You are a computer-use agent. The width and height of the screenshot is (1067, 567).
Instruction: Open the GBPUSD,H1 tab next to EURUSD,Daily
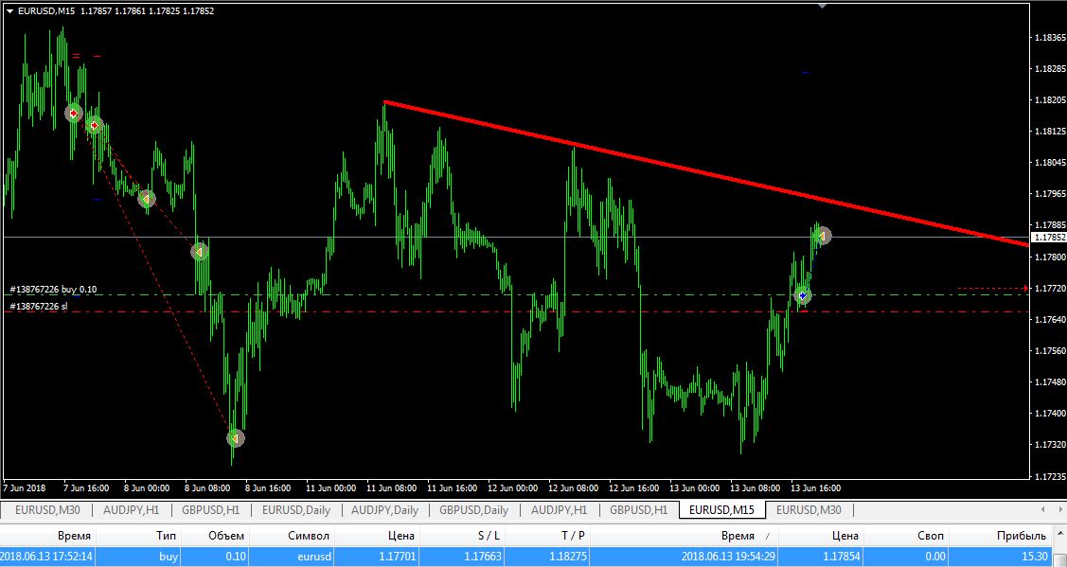tap(211, 510)
